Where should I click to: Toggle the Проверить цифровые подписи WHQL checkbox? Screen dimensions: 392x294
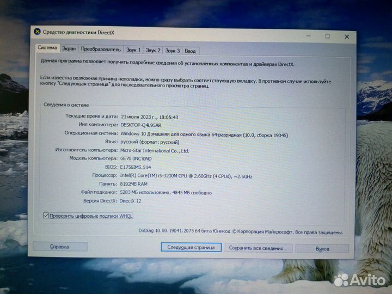click(x=46, y=215)
